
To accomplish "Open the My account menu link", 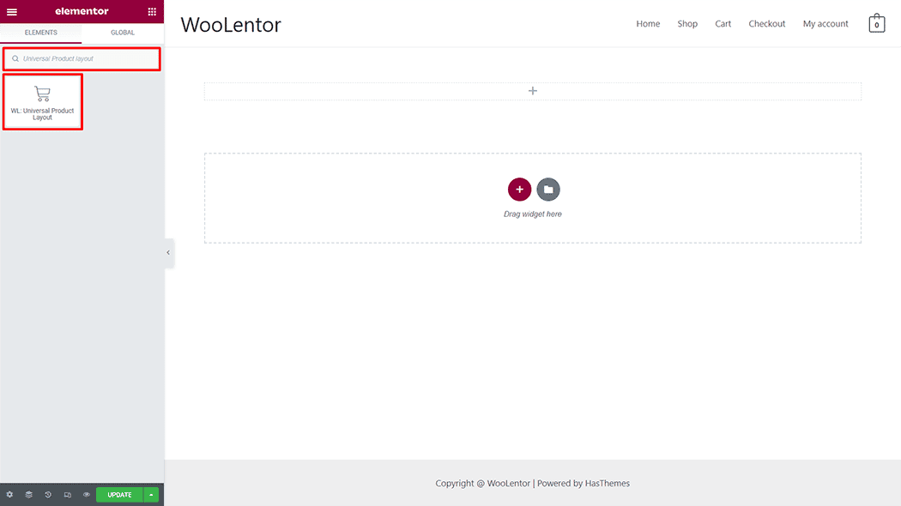I will pyautogui.click(x=825, y=23).
